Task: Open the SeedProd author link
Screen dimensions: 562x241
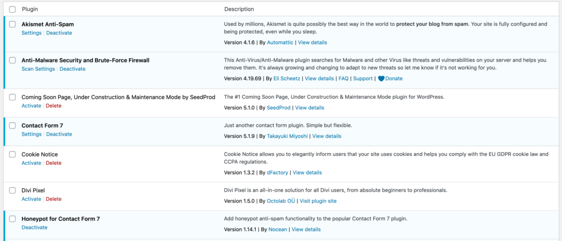Action: point(278,108)
